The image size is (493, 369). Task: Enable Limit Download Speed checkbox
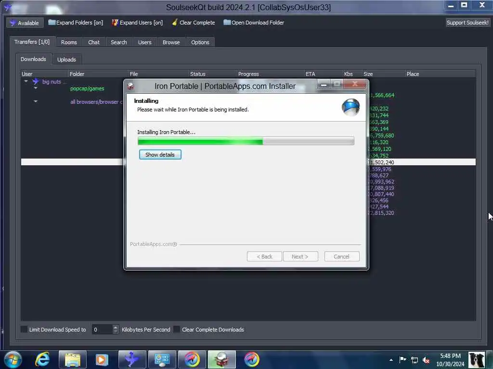(x=24, y=329)
